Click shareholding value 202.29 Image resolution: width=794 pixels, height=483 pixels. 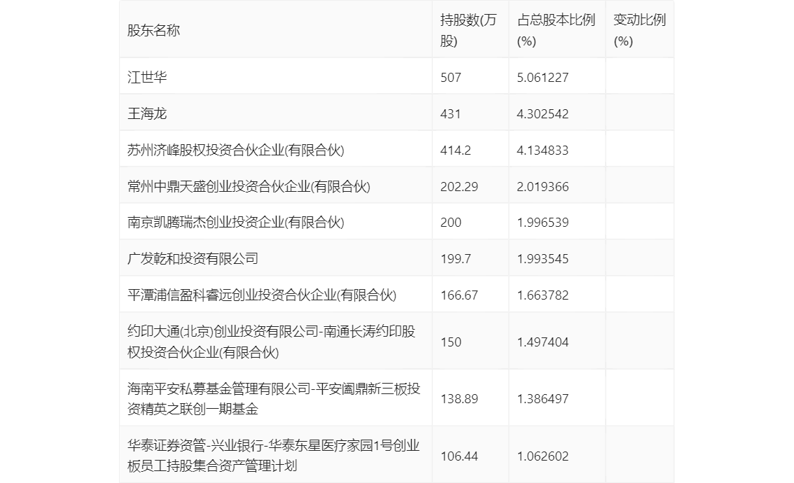tap(459, 187)
